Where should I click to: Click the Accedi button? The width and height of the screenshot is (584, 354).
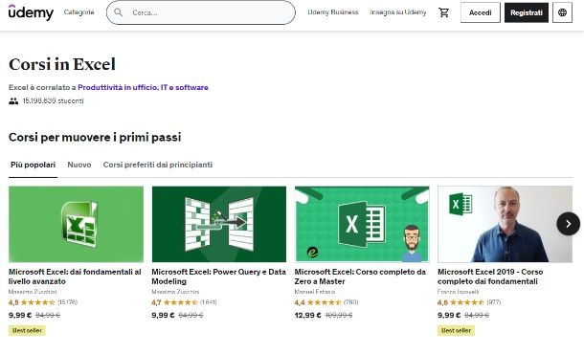point(480,12)
